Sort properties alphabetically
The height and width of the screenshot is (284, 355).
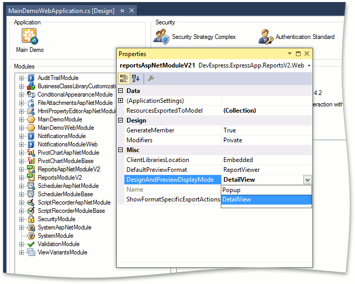tap(136, 78)
